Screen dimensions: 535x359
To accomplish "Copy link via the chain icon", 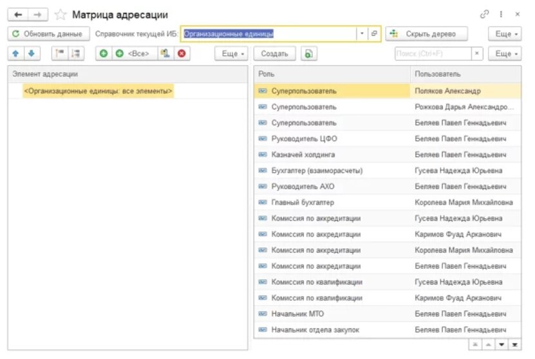I will tap(484, 14).
